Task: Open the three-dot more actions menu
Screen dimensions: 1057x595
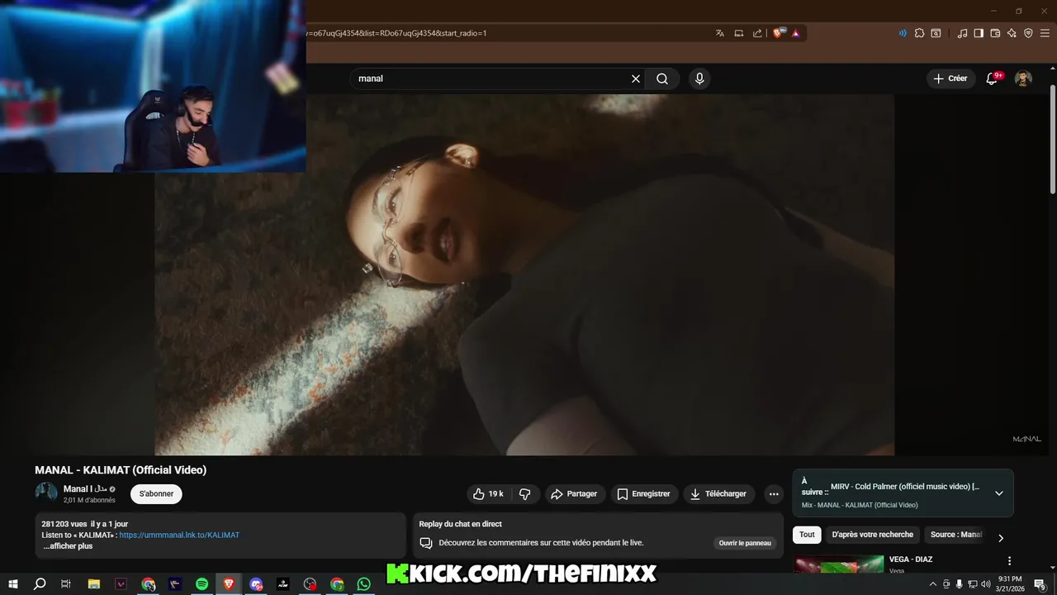Action: point(774,494)
